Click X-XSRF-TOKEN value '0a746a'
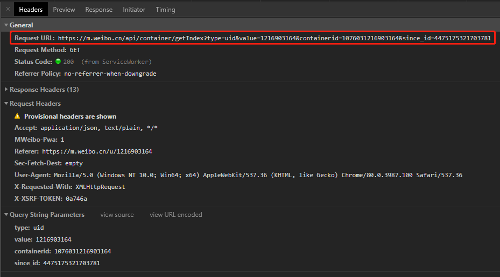 [x=76, y=199]
